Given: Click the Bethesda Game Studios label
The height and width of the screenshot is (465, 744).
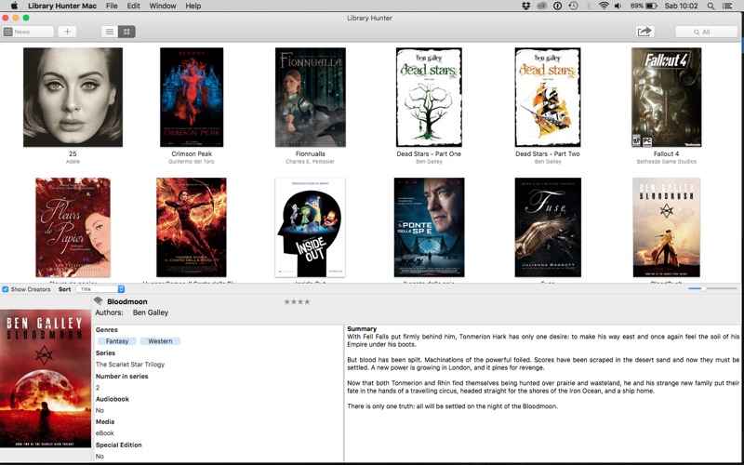Looking at the screenshot, I should coord(667,162).
